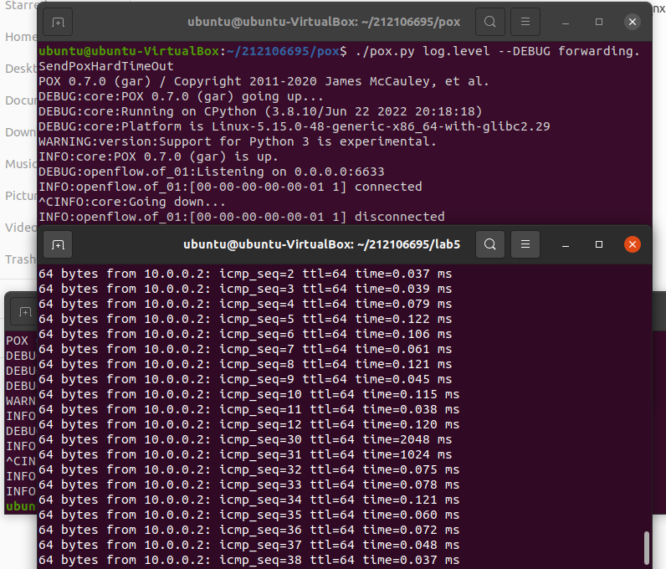This screenshot has width=666, height=569.
Task: Click the '^CINFO:core:Going down...' line
Action: (131, 202)
